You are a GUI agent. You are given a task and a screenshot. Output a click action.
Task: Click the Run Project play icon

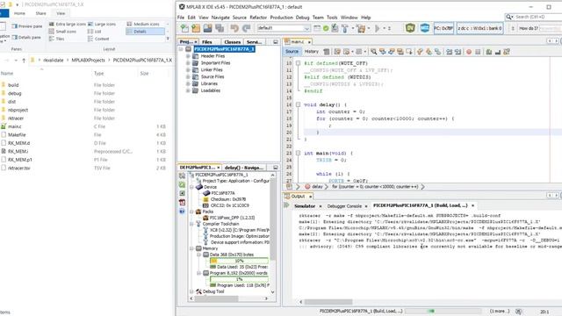click(377, 28)
